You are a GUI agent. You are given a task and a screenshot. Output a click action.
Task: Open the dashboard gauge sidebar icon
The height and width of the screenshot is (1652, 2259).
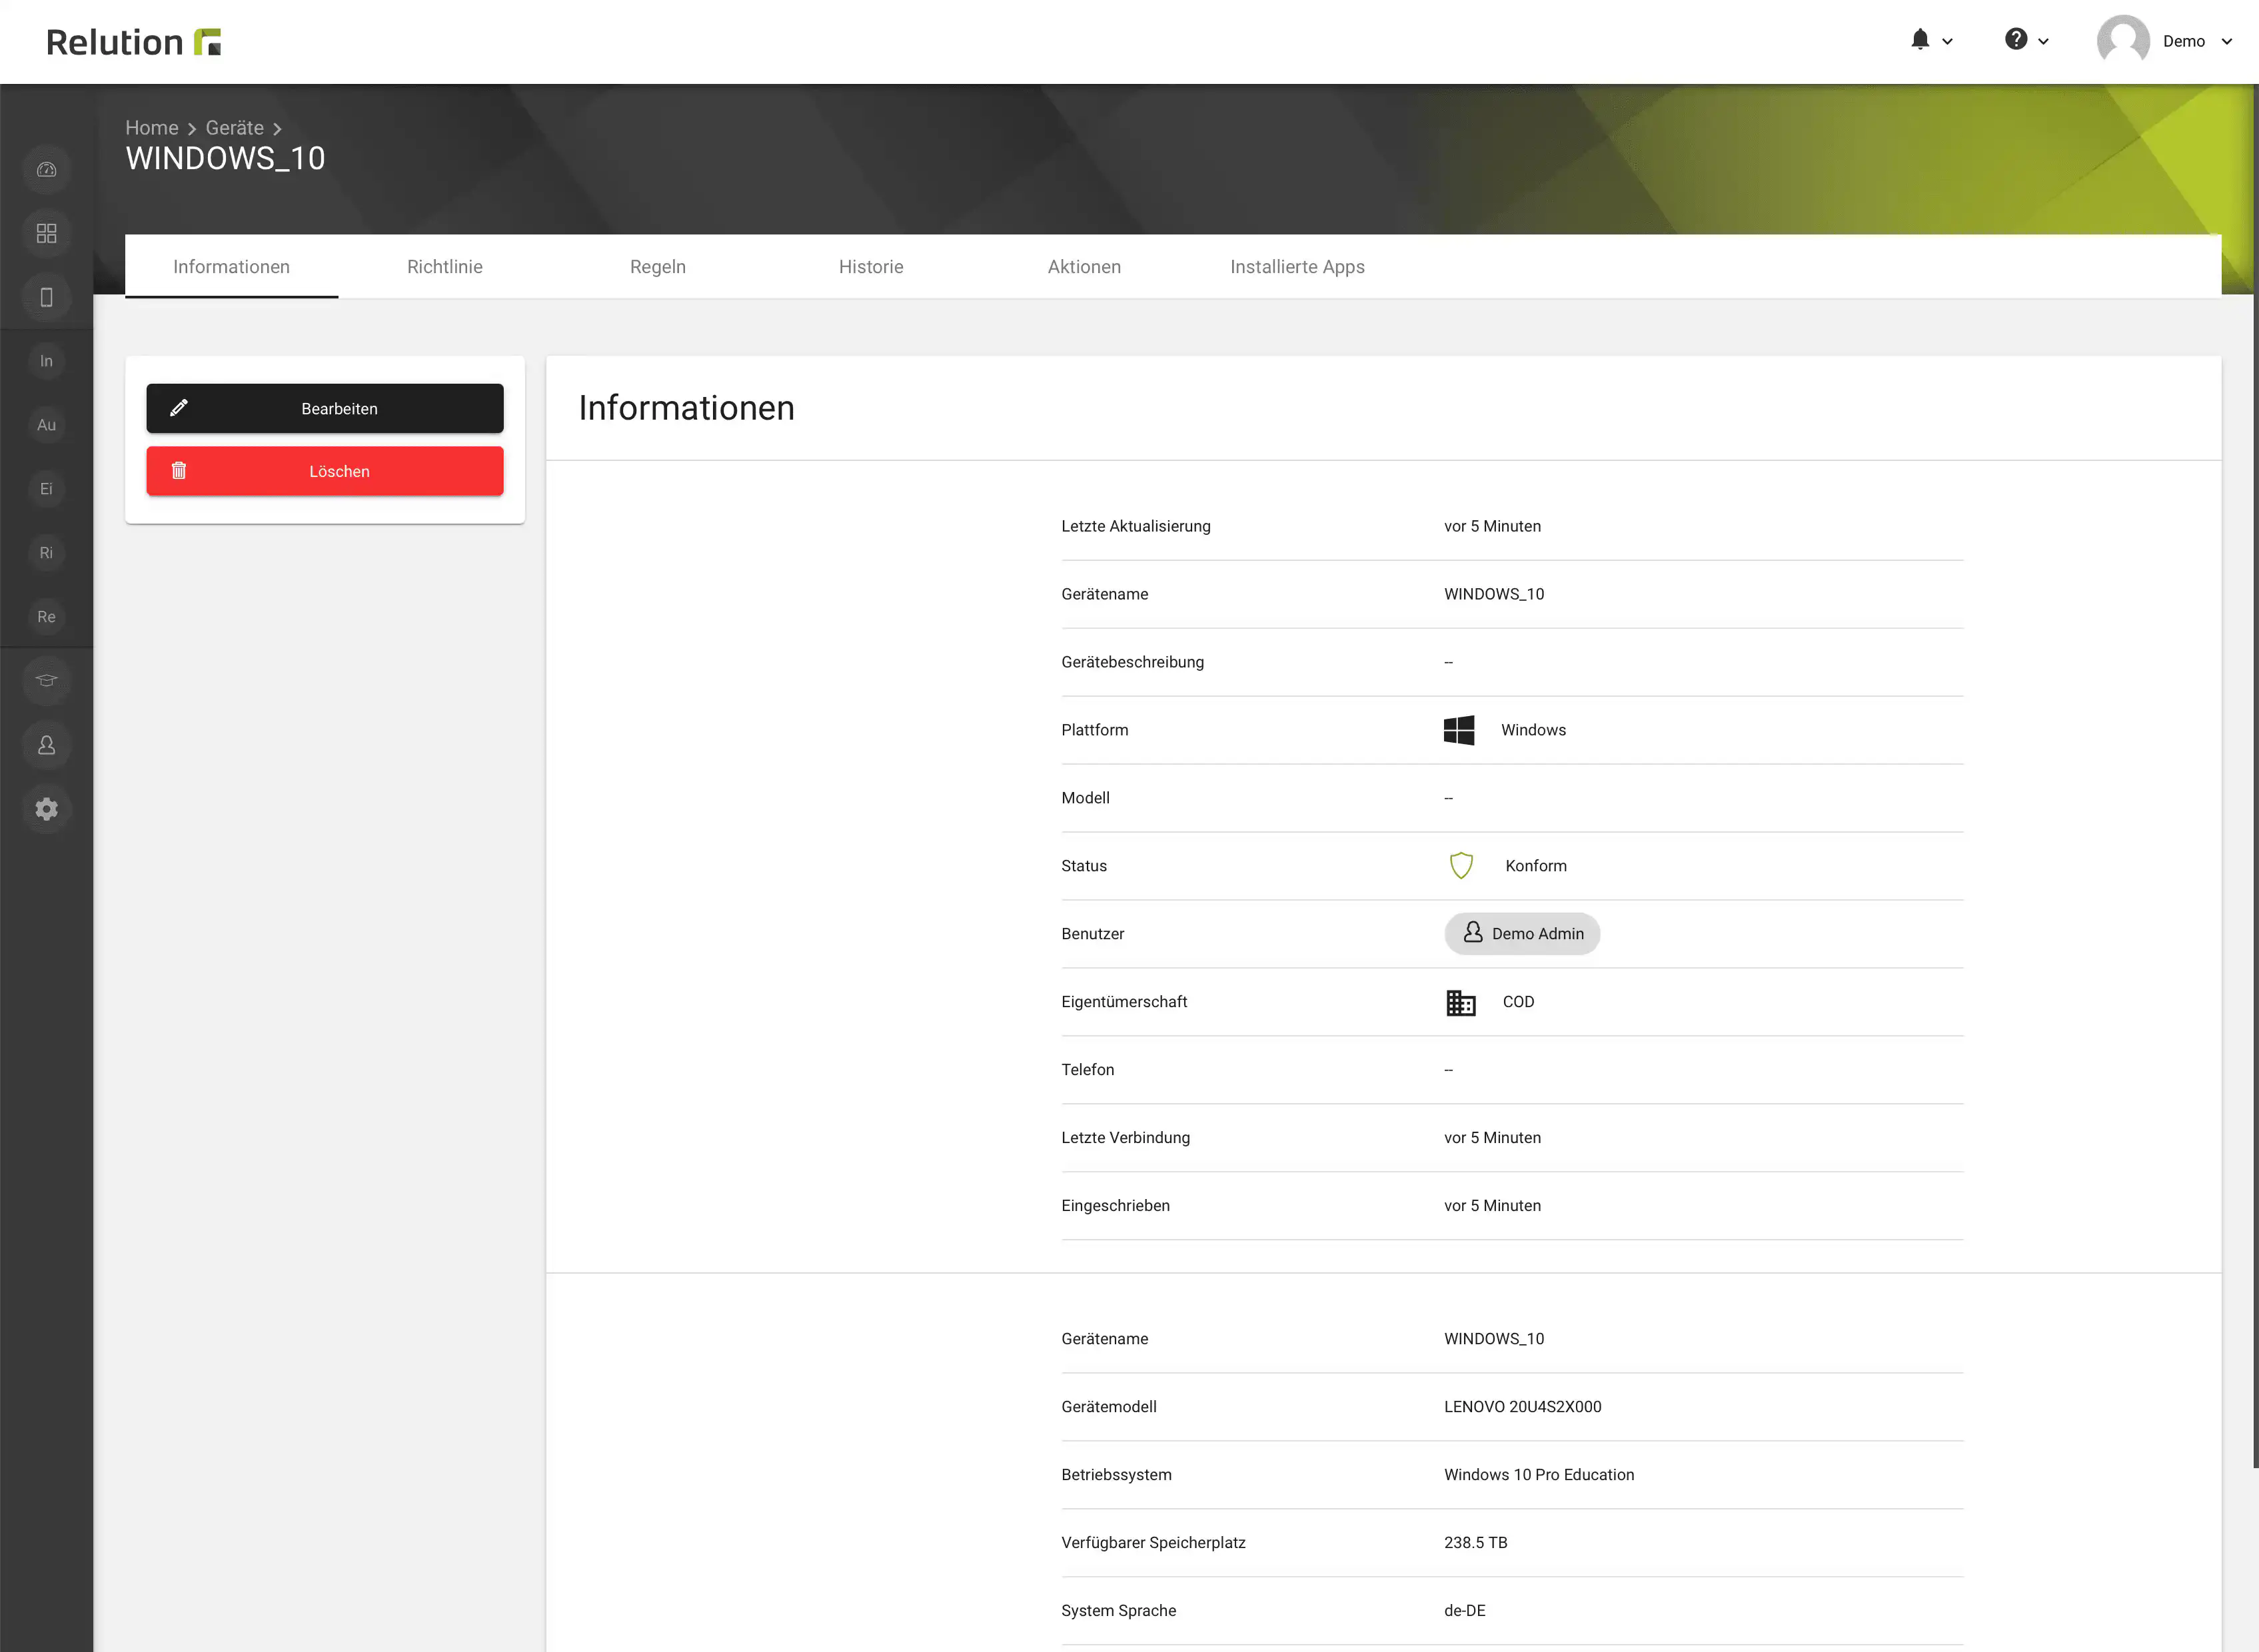46,170
